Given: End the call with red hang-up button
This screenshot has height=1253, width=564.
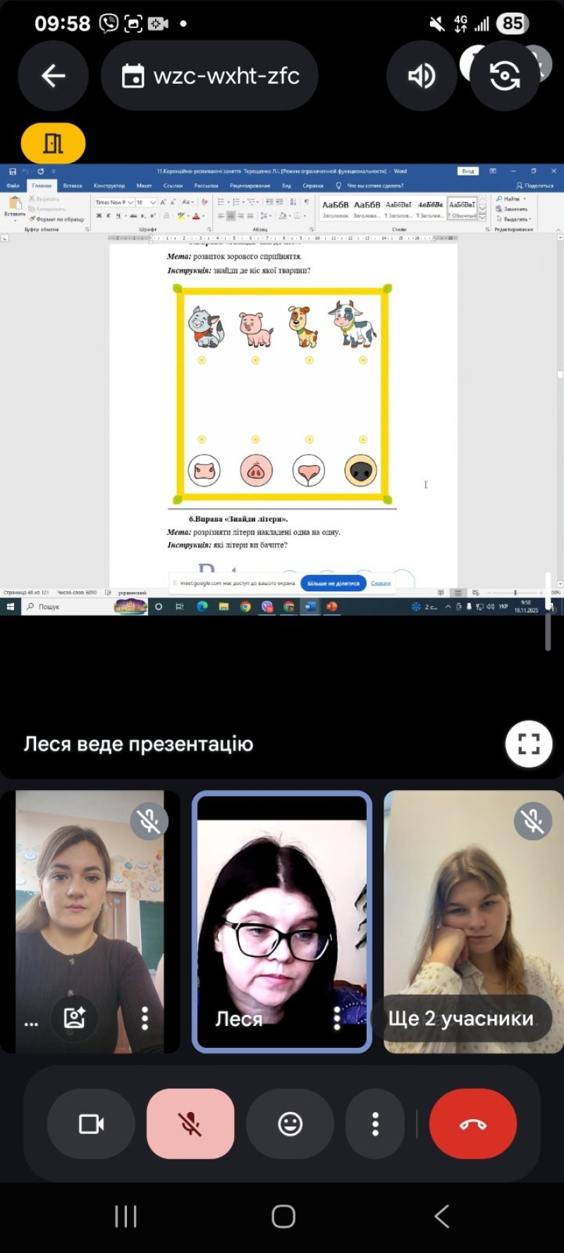Looking at the screenshot, I should point(473,1123).
